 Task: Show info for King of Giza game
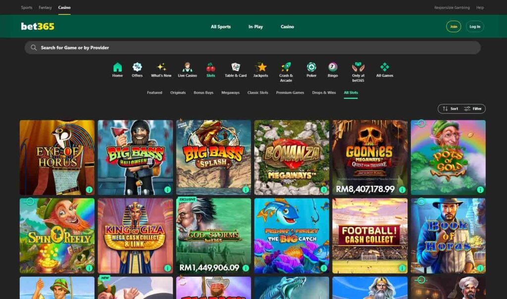[167, 268]
